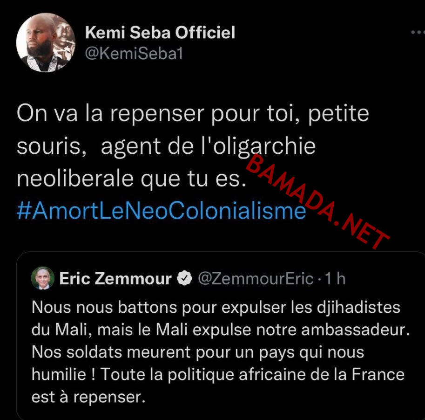Click Kemi Seba's round profile picture
The width and height of the screenshot is (425, 420).
46,42
